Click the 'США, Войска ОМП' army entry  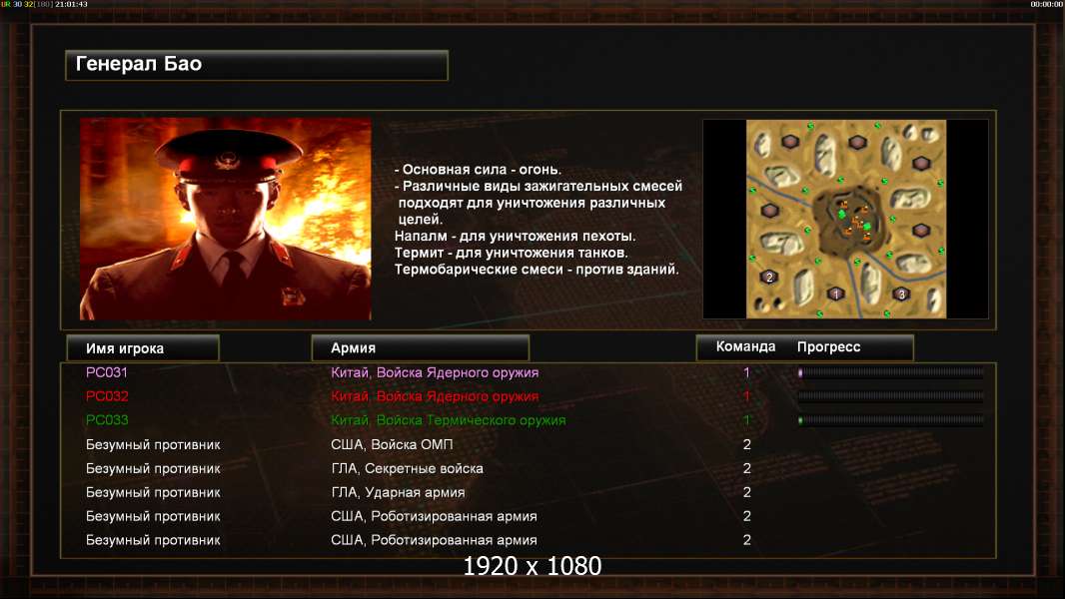click(x=392, y=444)
